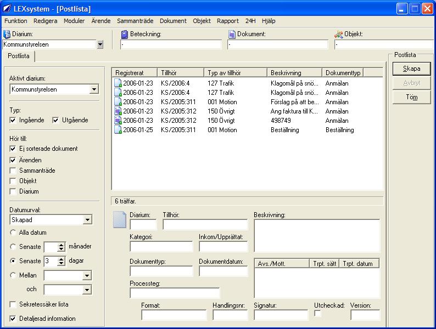This screenshot has width=436, height=329.
Task: Click the månader spinner arrows
Action: pyautogui.click(x=62, y=247)
